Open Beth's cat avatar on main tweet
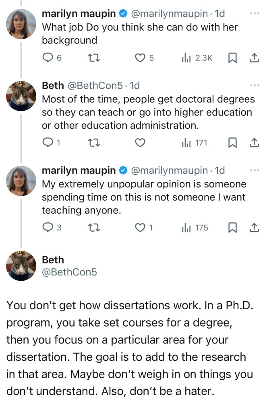This screenshot has height=412, width=267. point(21,265)
